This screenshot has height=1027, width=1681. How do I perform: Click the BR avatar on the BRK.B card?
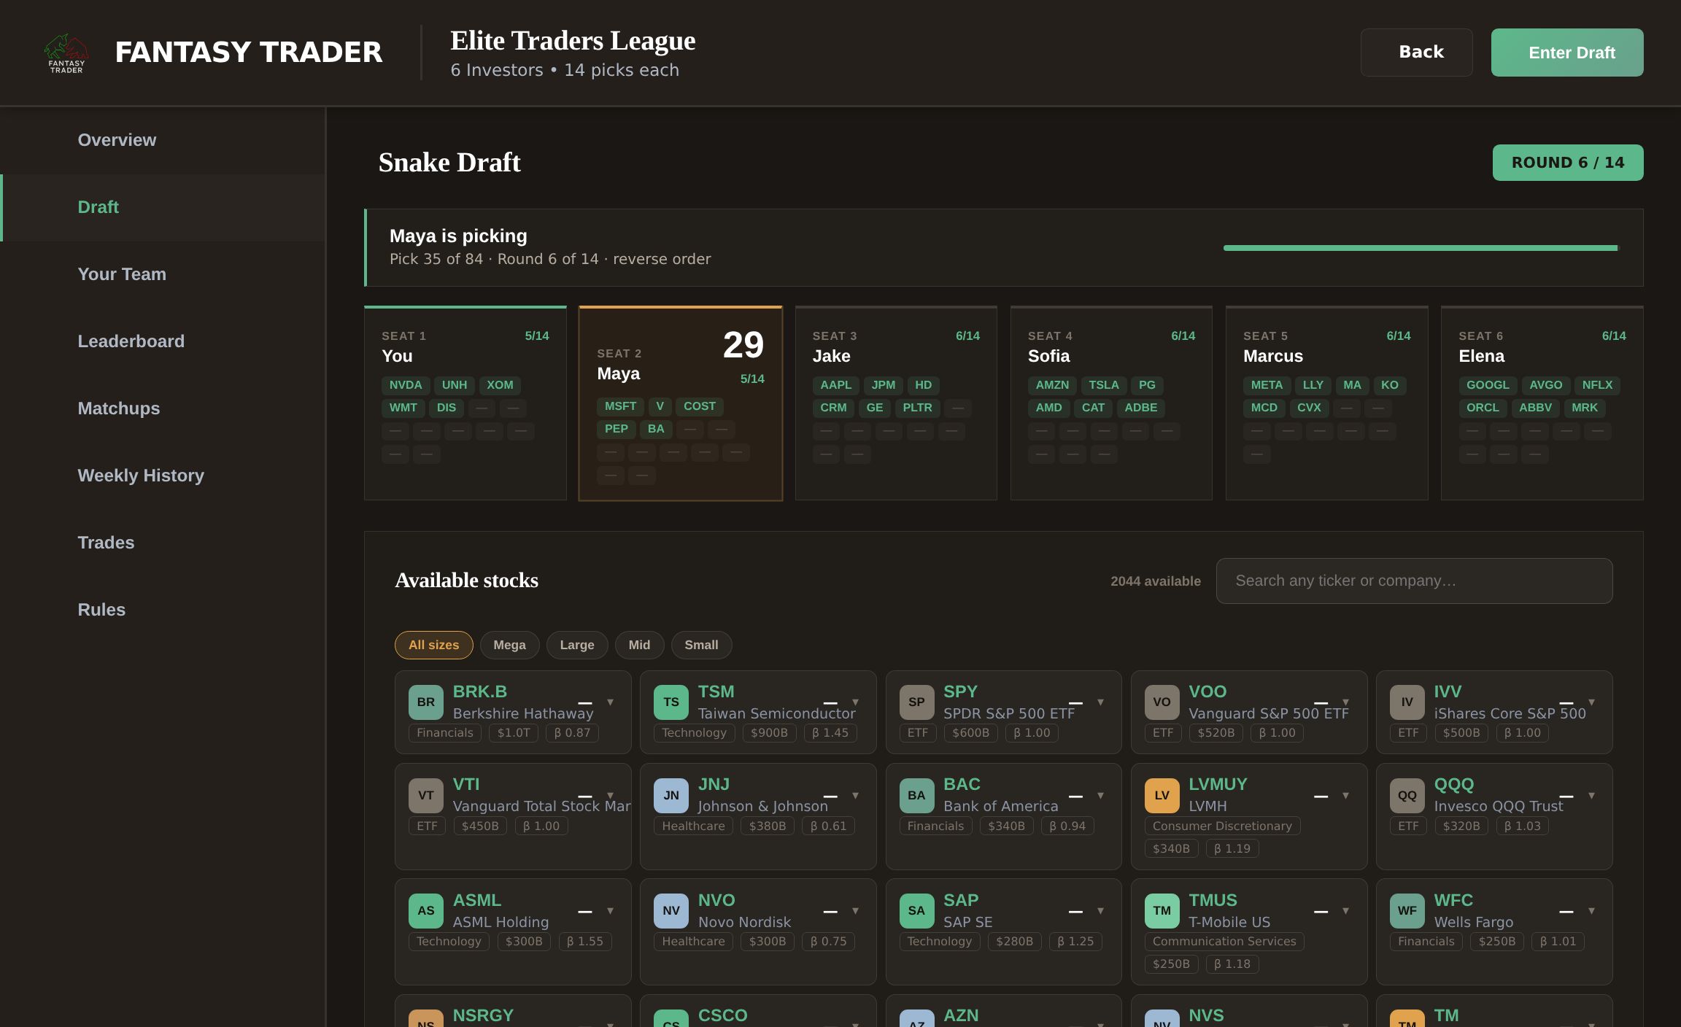[x=426, y=702]
